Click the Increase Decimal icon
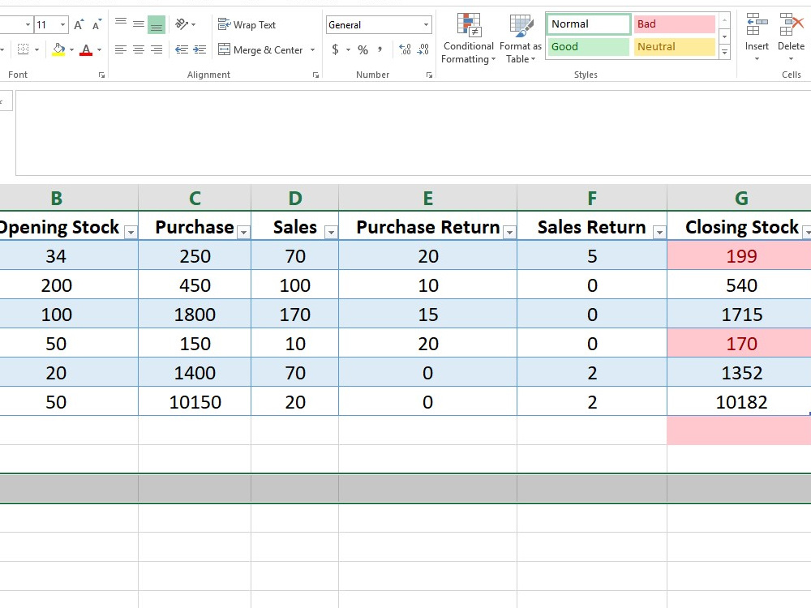 [405, 49]
